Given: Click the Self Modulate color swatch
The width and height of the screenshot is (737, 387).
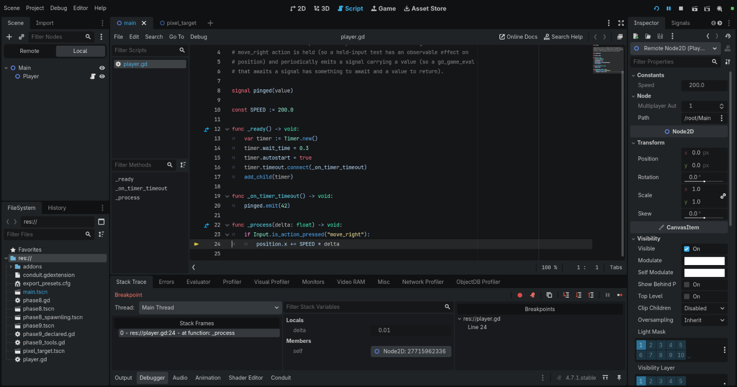Looking at the screenshot, I should click(704, 273).
